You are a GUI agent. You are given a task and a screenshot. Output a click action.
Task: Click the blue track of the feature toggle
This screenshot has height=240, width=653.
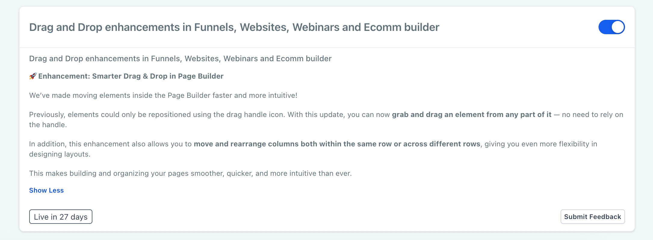[x=604, y=27]
